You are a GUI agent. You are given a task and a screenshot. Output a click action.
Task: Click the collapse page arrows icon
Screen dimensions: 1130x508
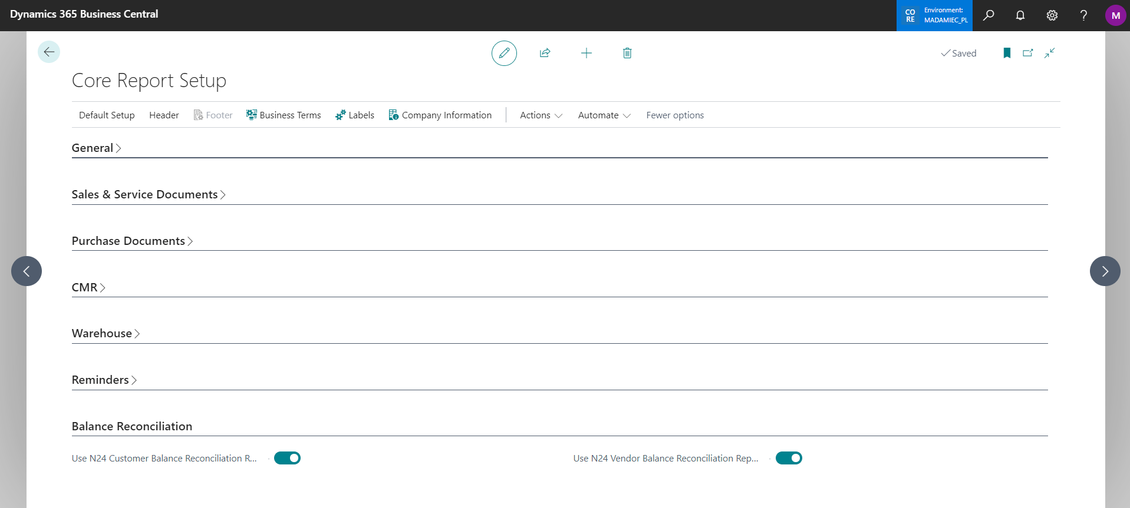(x=1049, y=53)
